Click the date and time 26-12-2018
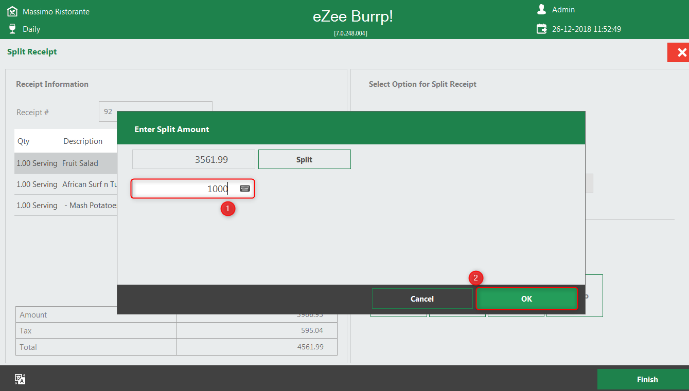This screenshot has height=391, width=689. point(587,29)
